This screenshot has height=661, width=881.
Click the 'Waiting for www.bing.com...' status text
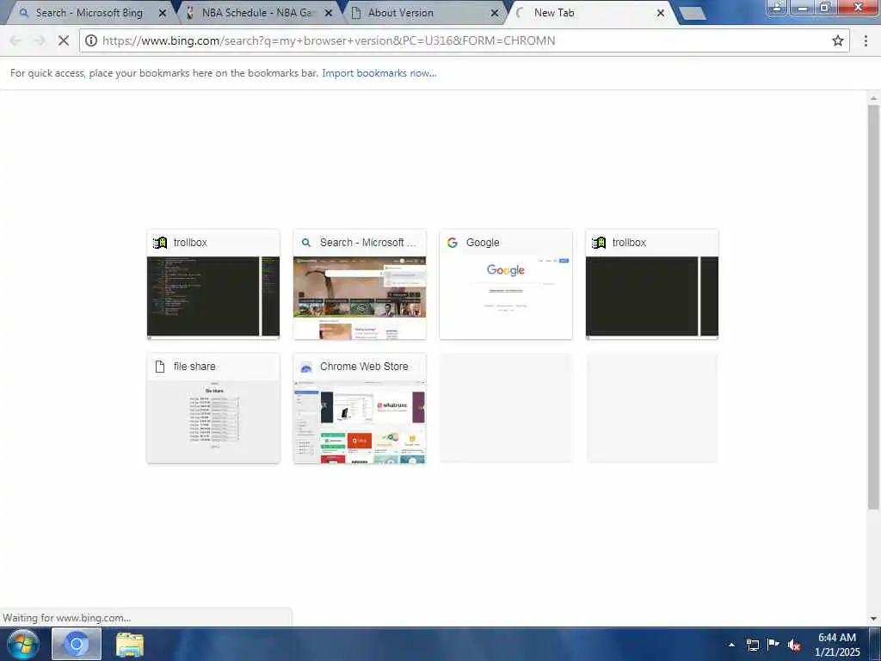click(66, 618)
